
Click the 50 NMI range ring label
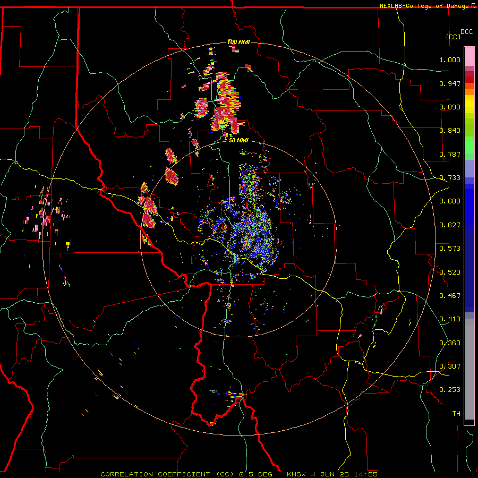pyautogui.click(x=238, y=141)
